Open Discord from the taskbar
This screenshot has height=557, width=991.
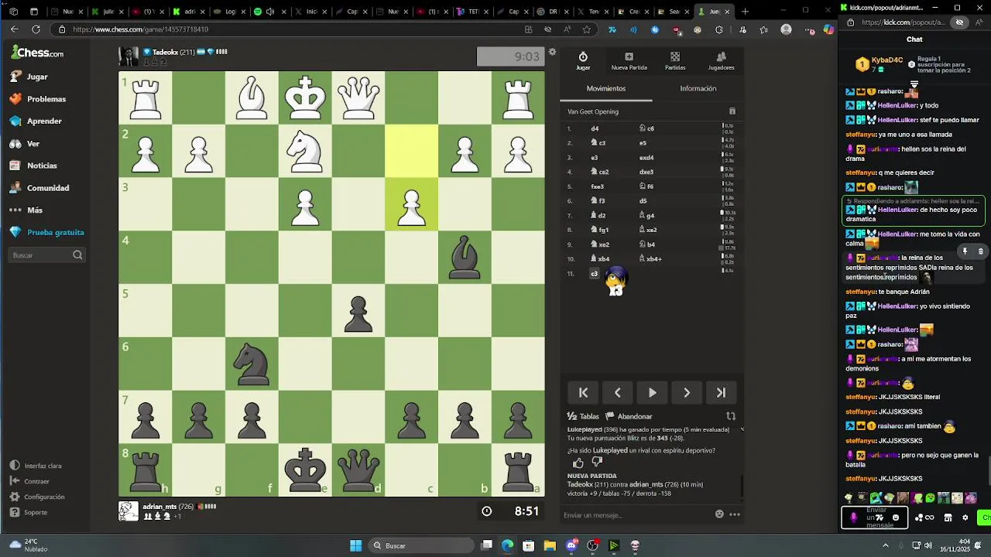coord(571,545)
